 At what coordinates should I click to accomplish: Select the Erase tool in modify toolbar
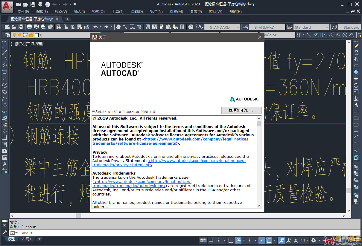point(356,46)
